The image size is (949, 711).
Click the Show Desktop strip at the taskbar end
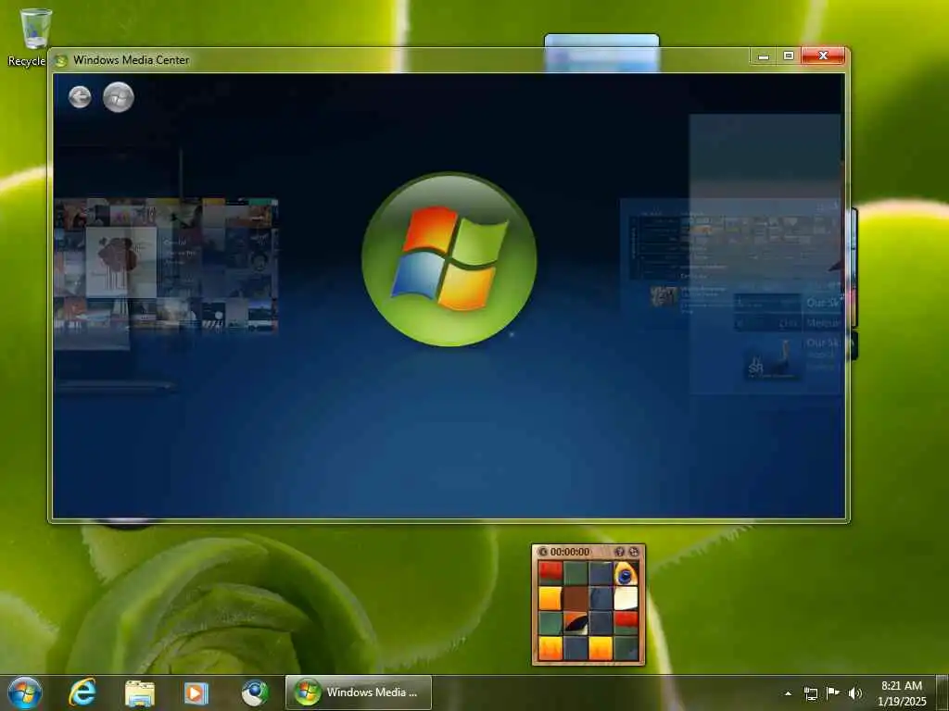(943, 692)
